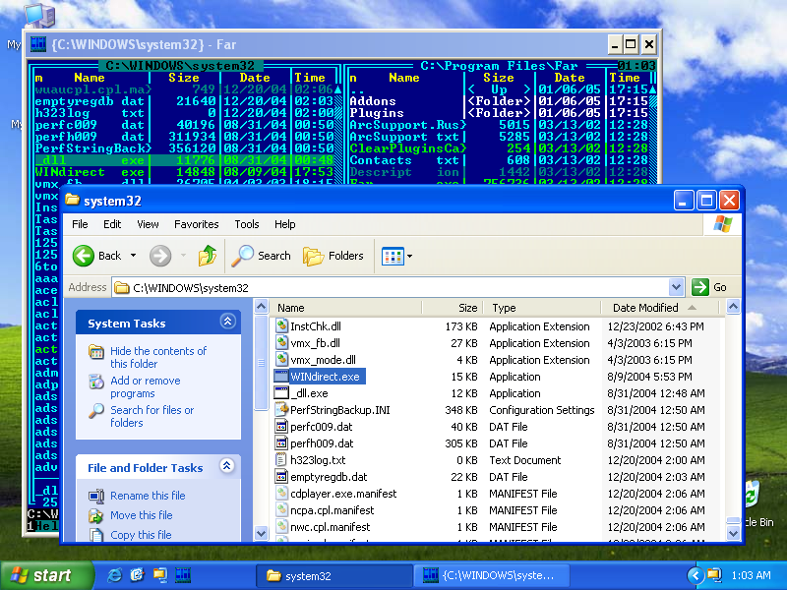Select the vmx_mode.dll file icon
Screen dimensions: 787x590
(281, 360)
